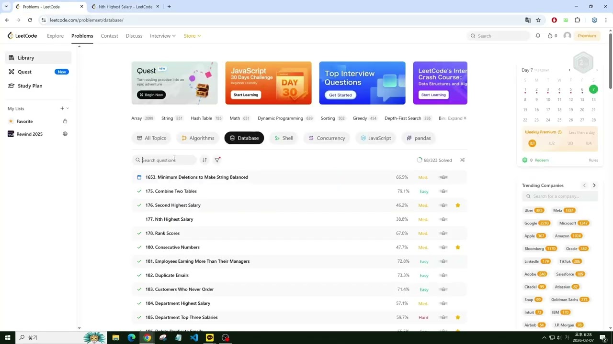Open Explore in the top navigation
613x344 pixels.
[55, 36]
